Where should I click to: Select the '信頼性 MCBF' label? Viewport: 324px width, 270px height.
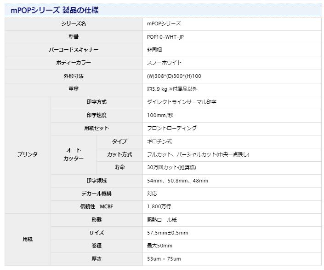point(97,206)
